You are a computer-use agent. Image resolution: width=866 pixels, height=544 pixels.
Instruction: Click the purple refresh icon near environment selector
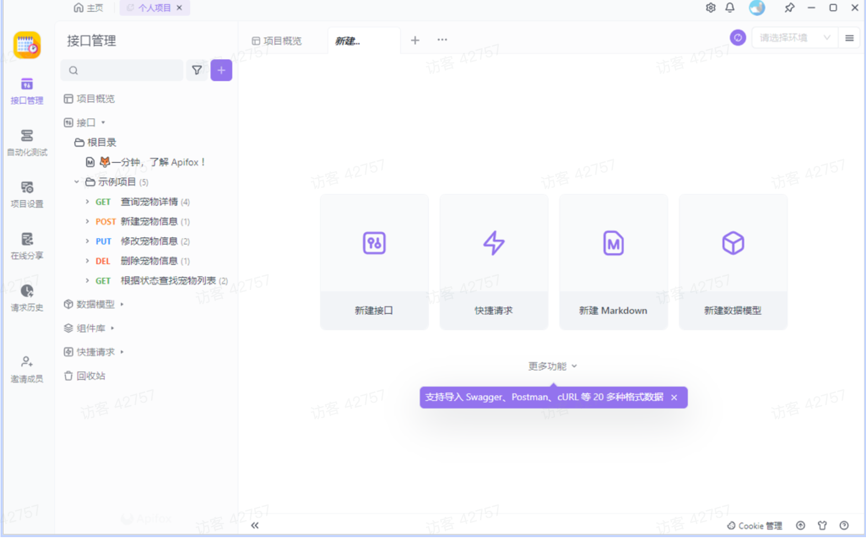(x=738, y=37)
